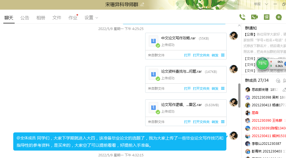Screen dimensions: 286x158
Task: Click the green plus invite icon
Action: (x=279, y=17)
